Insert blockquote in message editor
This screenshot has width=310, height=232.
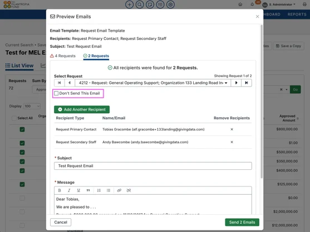tap(88, 190)
